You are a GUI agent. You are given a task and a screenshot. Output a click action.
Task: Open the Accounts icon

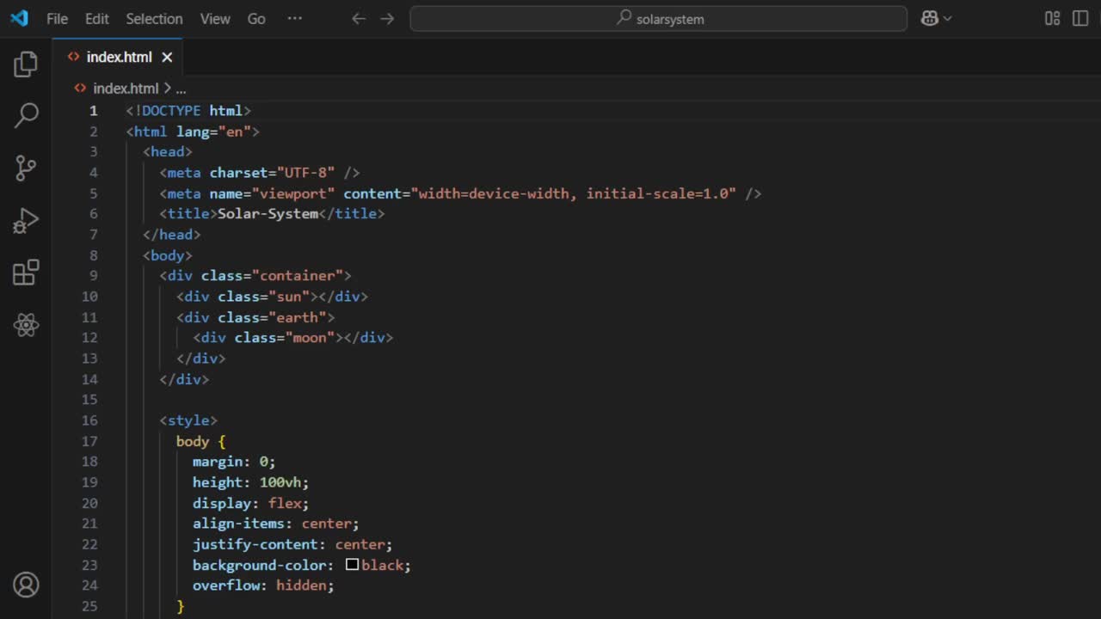pyautogui.click(x=26, y=585)
